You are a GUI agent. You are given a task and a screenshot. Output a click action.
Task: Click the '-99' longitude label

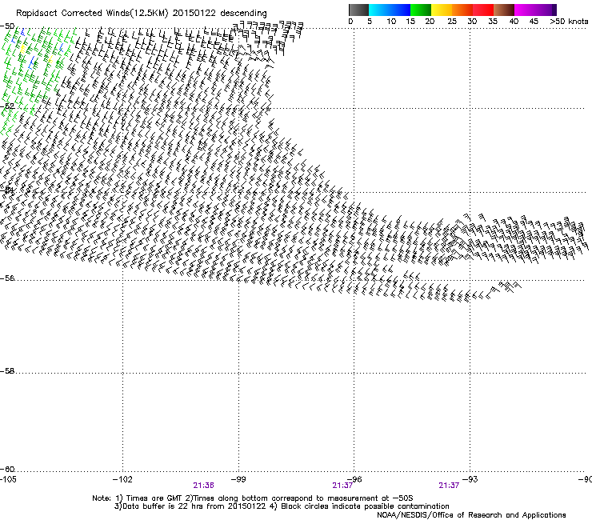pyautogui.click(x=238, y=479)
